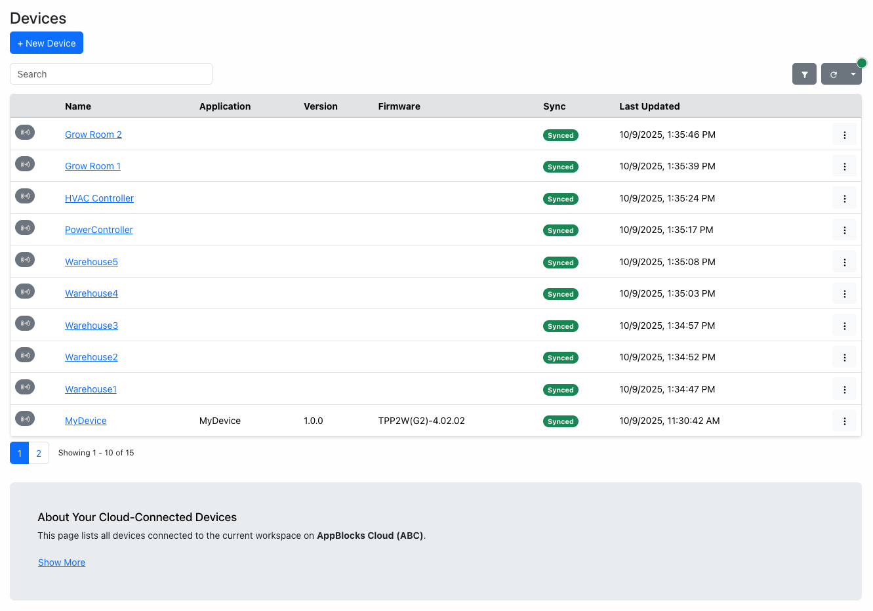Open the Grow Room 2 device link
The image size is (873, 611).
pyautogui.click(x=93, y=135)
